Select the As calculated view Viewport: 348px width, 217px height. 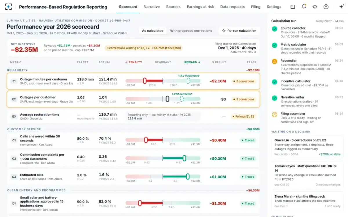pyautogui.click(x=153, y=31)
